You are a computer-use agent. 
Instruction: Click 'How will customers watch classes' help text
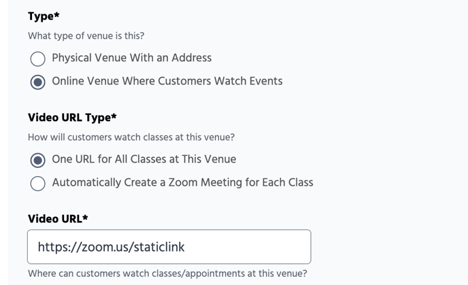131,137
